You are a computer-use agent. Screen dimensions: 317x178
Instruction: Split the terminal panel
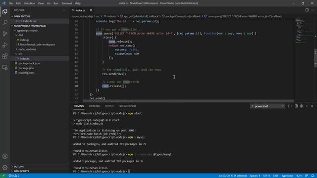pos(296,106)
